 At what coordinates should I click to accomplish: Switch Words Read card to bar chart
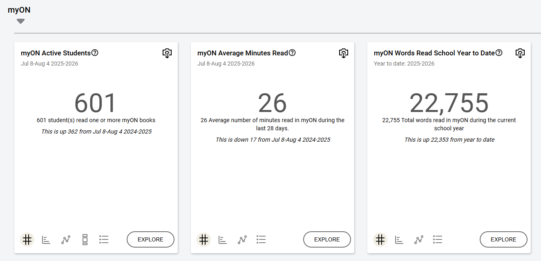(399, 239)
